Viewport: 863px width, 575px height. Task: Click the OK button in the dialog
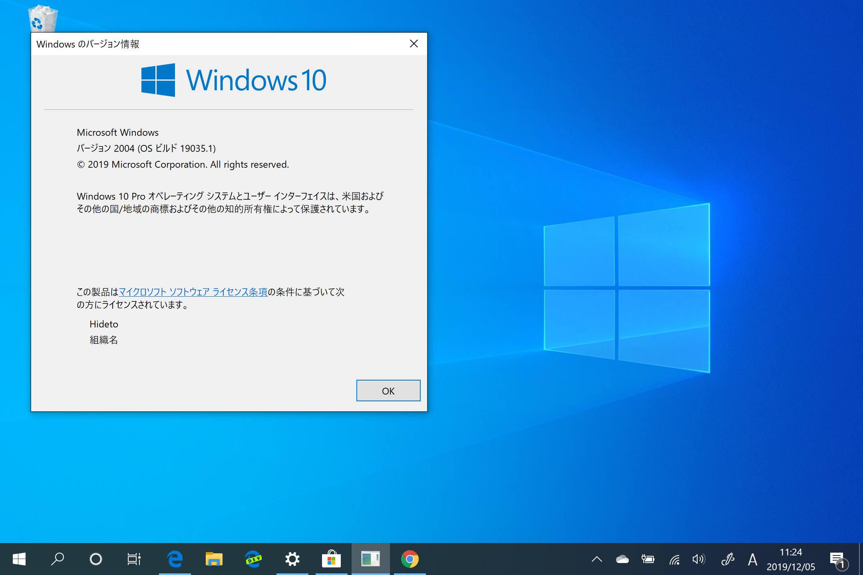tap(388, 391)
